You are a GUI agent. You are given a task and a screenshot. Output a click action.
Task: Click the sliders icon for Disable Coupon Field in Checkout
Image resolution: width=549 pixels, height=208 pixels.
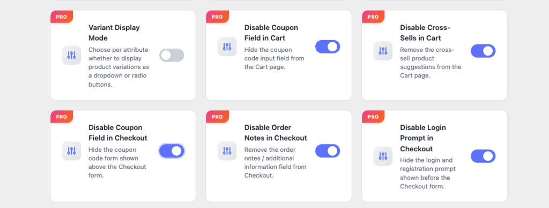tap(71, 151)
